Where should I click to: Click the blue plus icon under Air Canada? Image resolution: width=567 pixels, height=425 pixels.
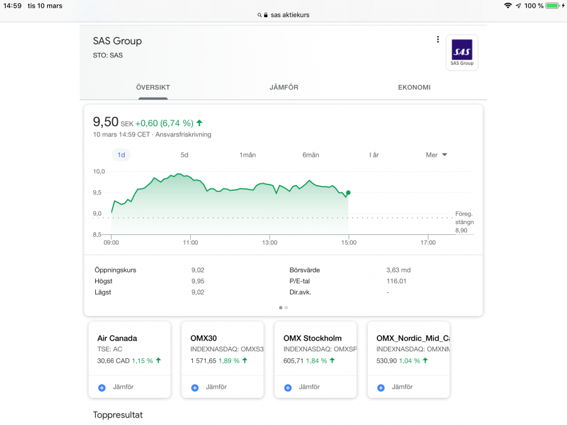click(102, 388)
